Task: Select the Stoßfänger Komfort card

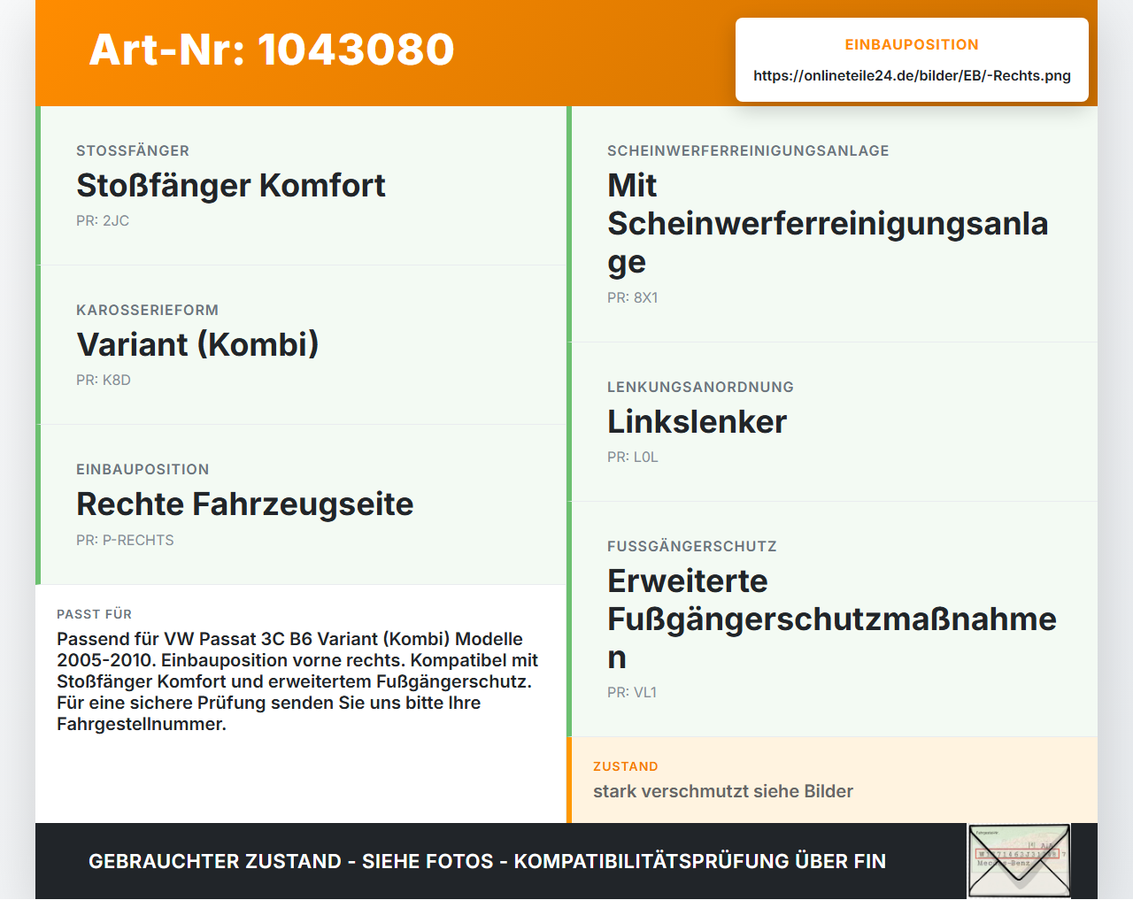Action: pos(301,186)
